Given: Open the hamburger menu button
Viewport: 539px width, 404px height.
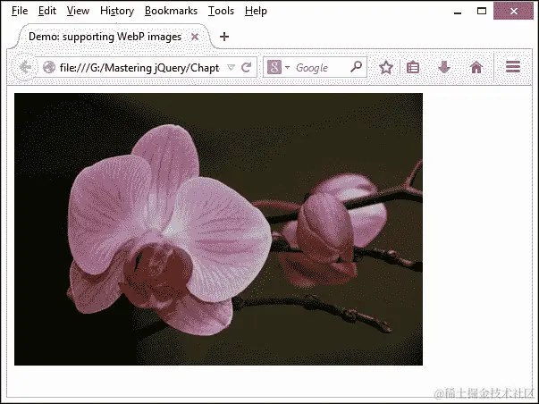Looking at the screenshot, I should click(x=513, y=67).
